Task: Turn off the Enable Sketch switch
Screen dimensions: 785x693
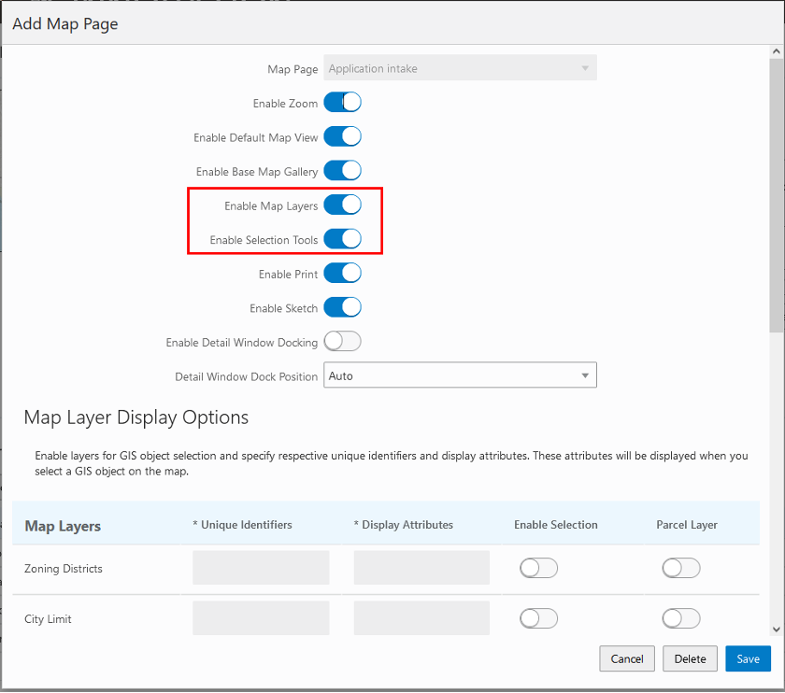Action: (342, 307)
